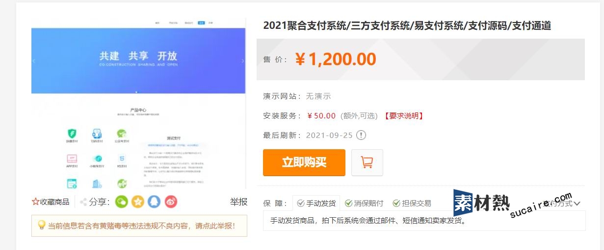Viewport: 604px width, 250px height.
Task: Click the refresh date info exclamation icon
Action: point(361,136)
